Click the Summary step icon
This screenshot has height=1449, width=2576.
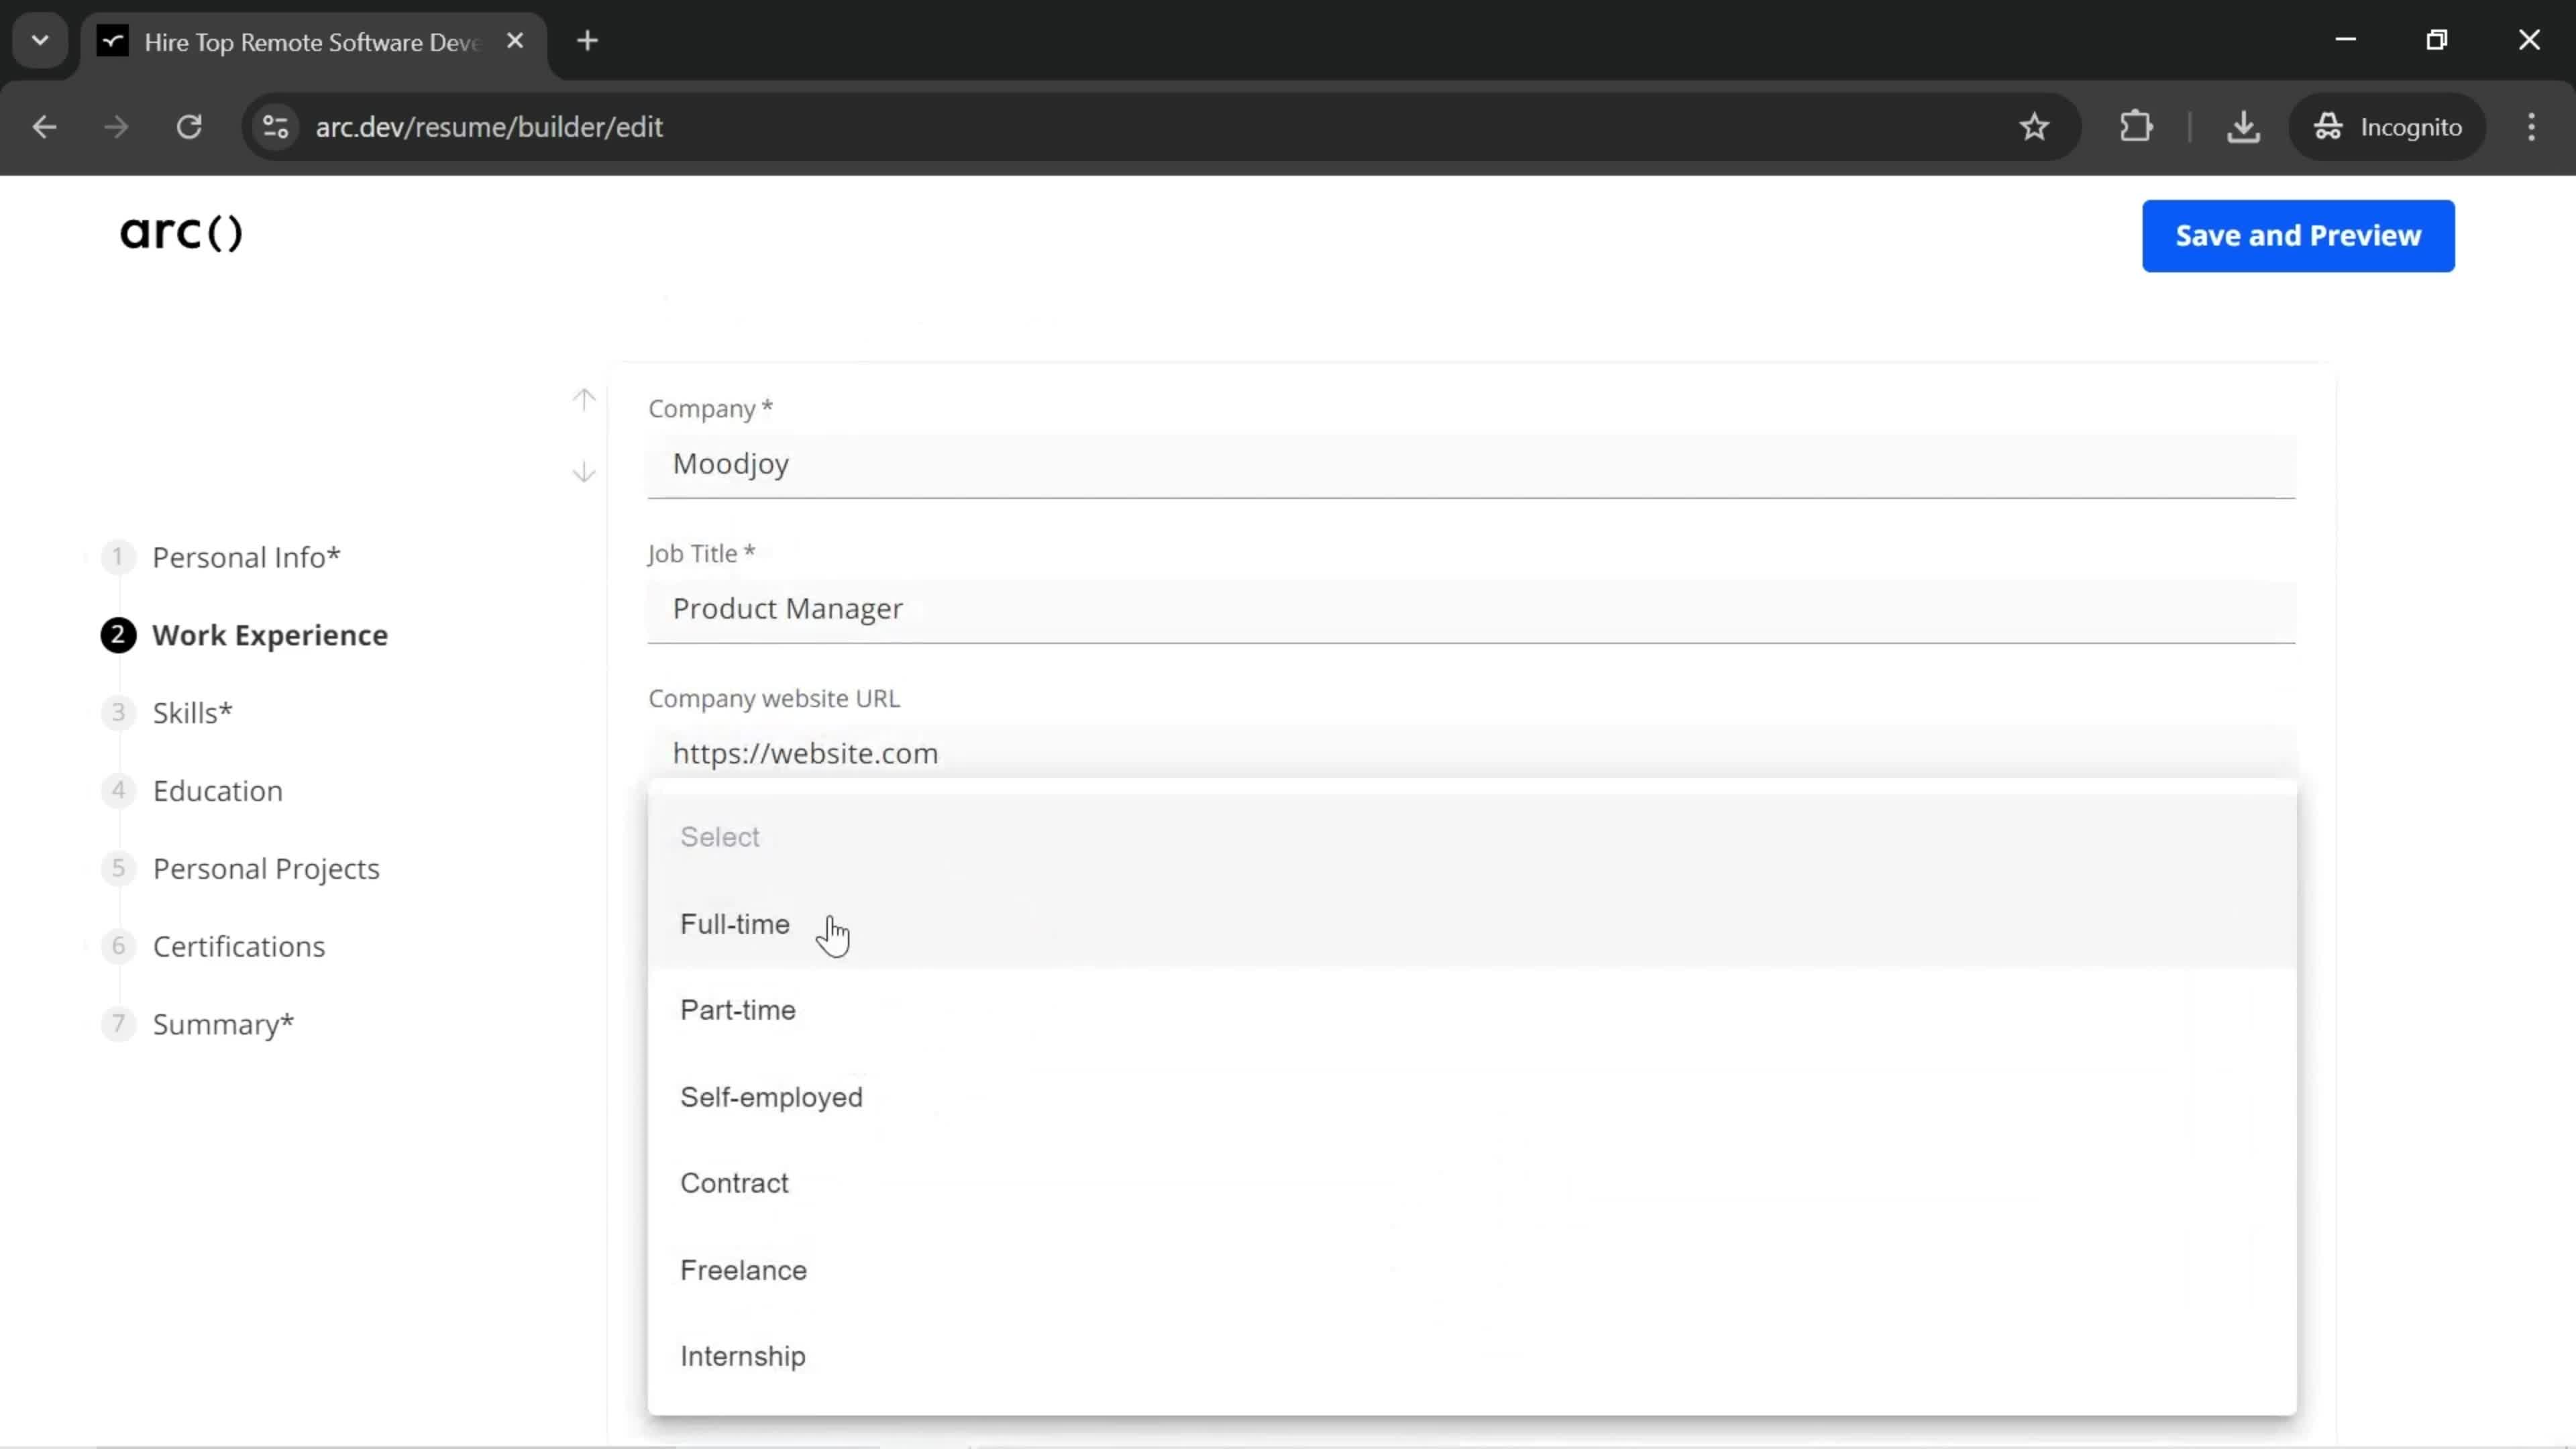pos(119,1022)
